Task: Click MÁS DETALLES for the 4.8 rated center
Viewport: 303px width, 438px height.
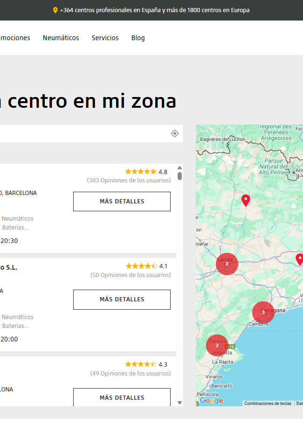Action: [122, 202]
